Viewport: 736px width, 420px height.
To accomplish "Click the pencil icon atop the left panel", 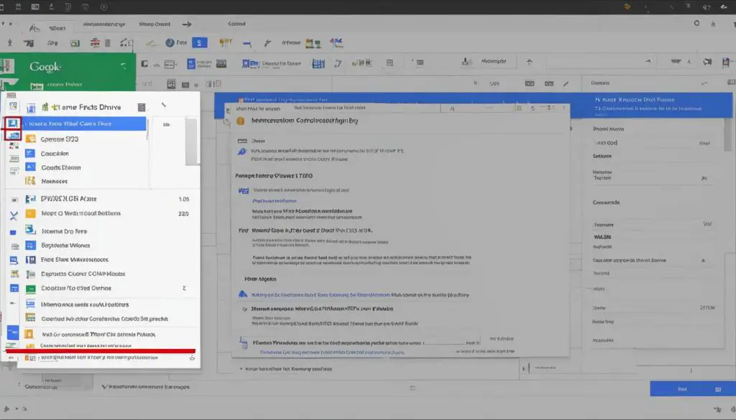I will (x=163, y=105).
